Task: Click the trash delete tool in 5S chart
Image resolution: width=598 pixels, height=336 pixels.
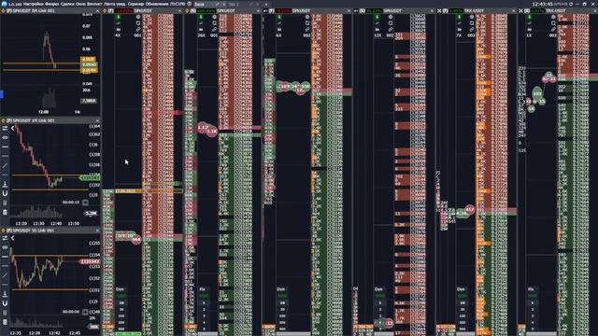Action: pos(5,322)
